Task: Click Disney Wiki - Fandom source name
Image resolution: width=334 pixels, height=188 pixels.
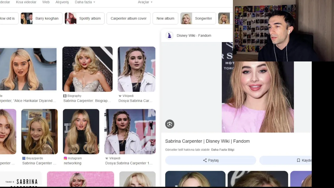Action: point(194,36)
